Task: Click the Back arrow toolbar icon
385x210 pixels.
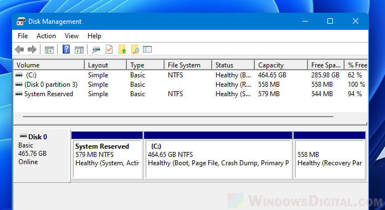Action: (x=19, y=50)
